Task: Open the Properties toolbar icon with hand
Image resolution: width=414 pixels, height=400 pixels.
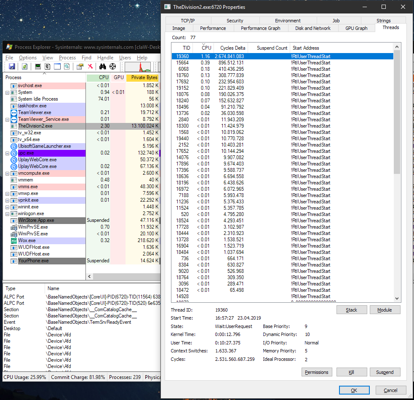Action: (80, 67)
